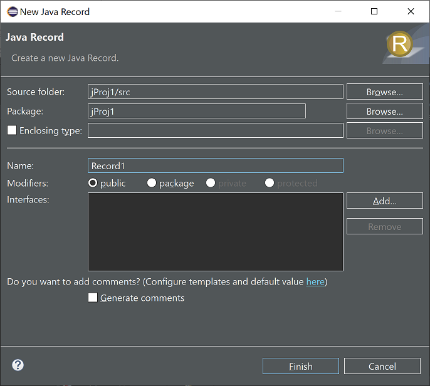The image size is (430, 386).
Task: Click the help question mark icon
Action: coord(18,365)
